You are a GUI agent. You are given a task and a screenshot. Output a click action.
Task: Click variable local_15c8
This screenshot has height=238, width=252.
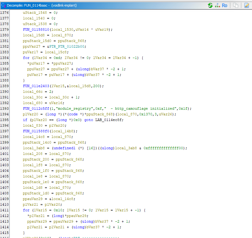pyautogui.click(x=56, y=52)
